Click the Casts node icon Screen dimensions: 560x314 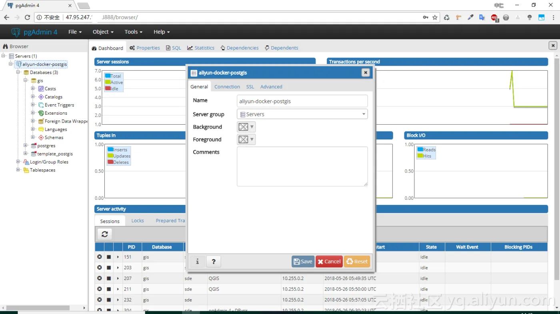point(41,89)
